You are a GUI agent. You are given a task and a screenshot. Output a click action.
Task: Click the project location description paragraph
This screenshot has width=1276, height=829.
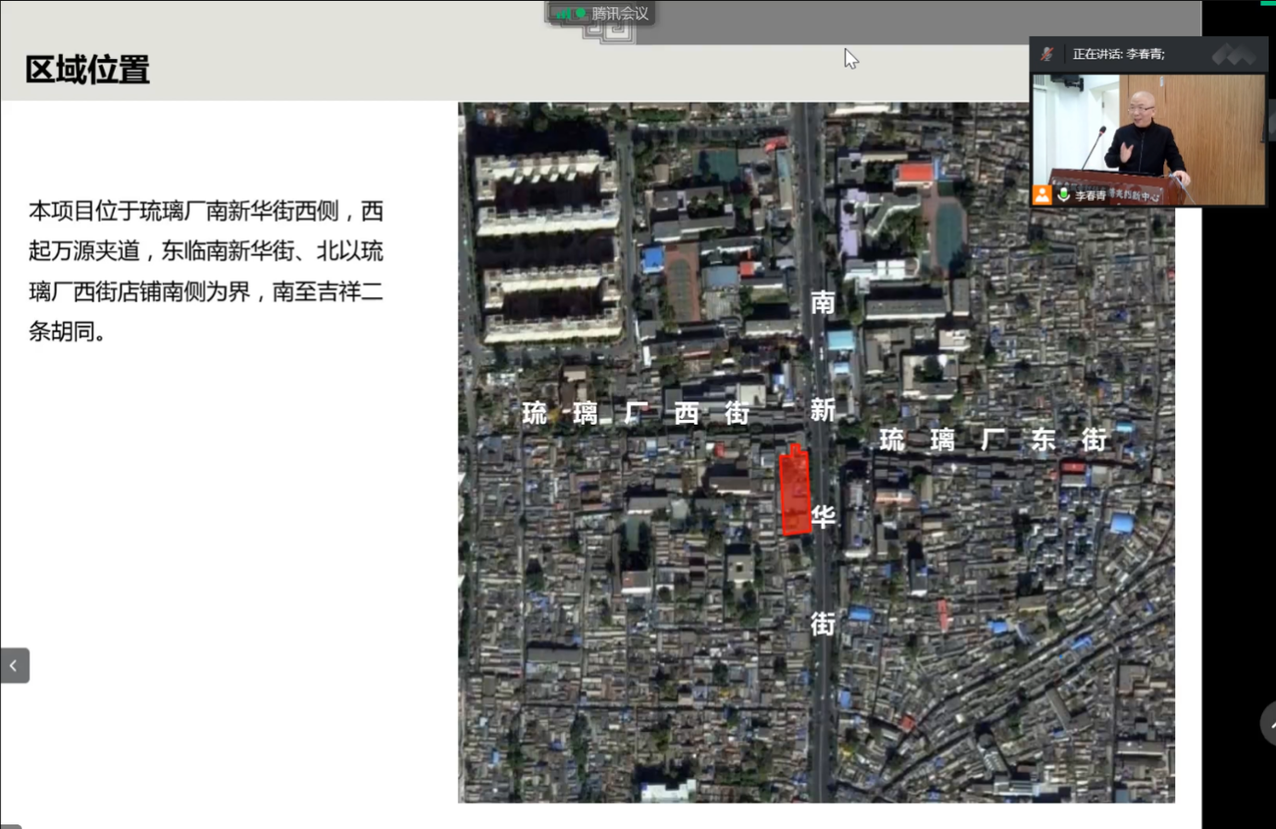coord(205,271)
